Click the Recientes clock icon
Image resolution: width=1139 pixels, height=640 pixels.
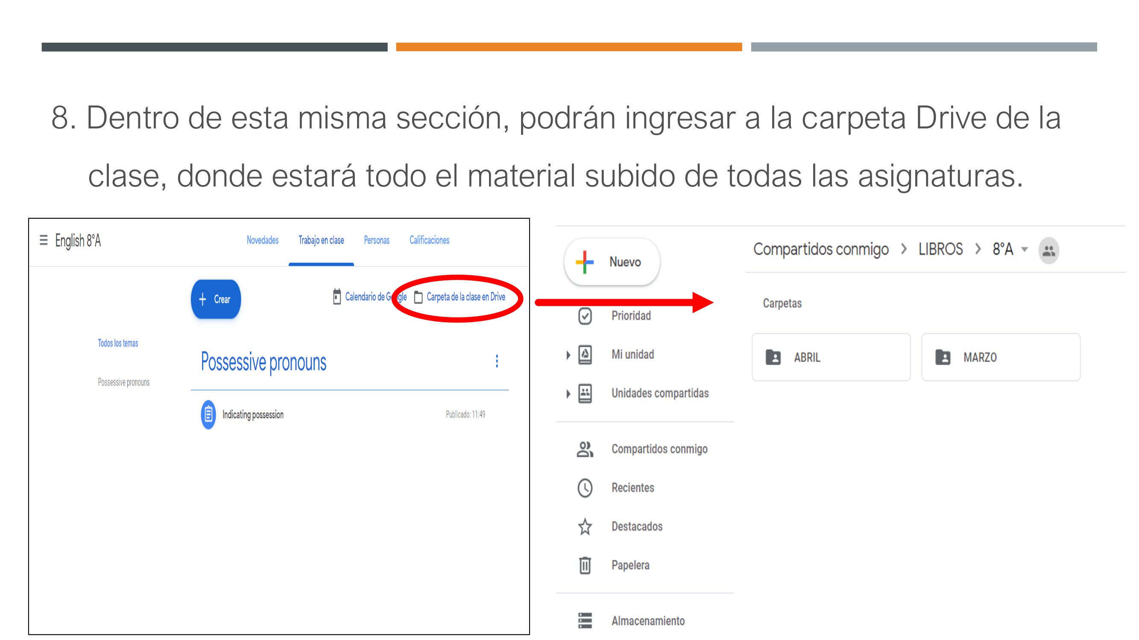pos(585,488)
